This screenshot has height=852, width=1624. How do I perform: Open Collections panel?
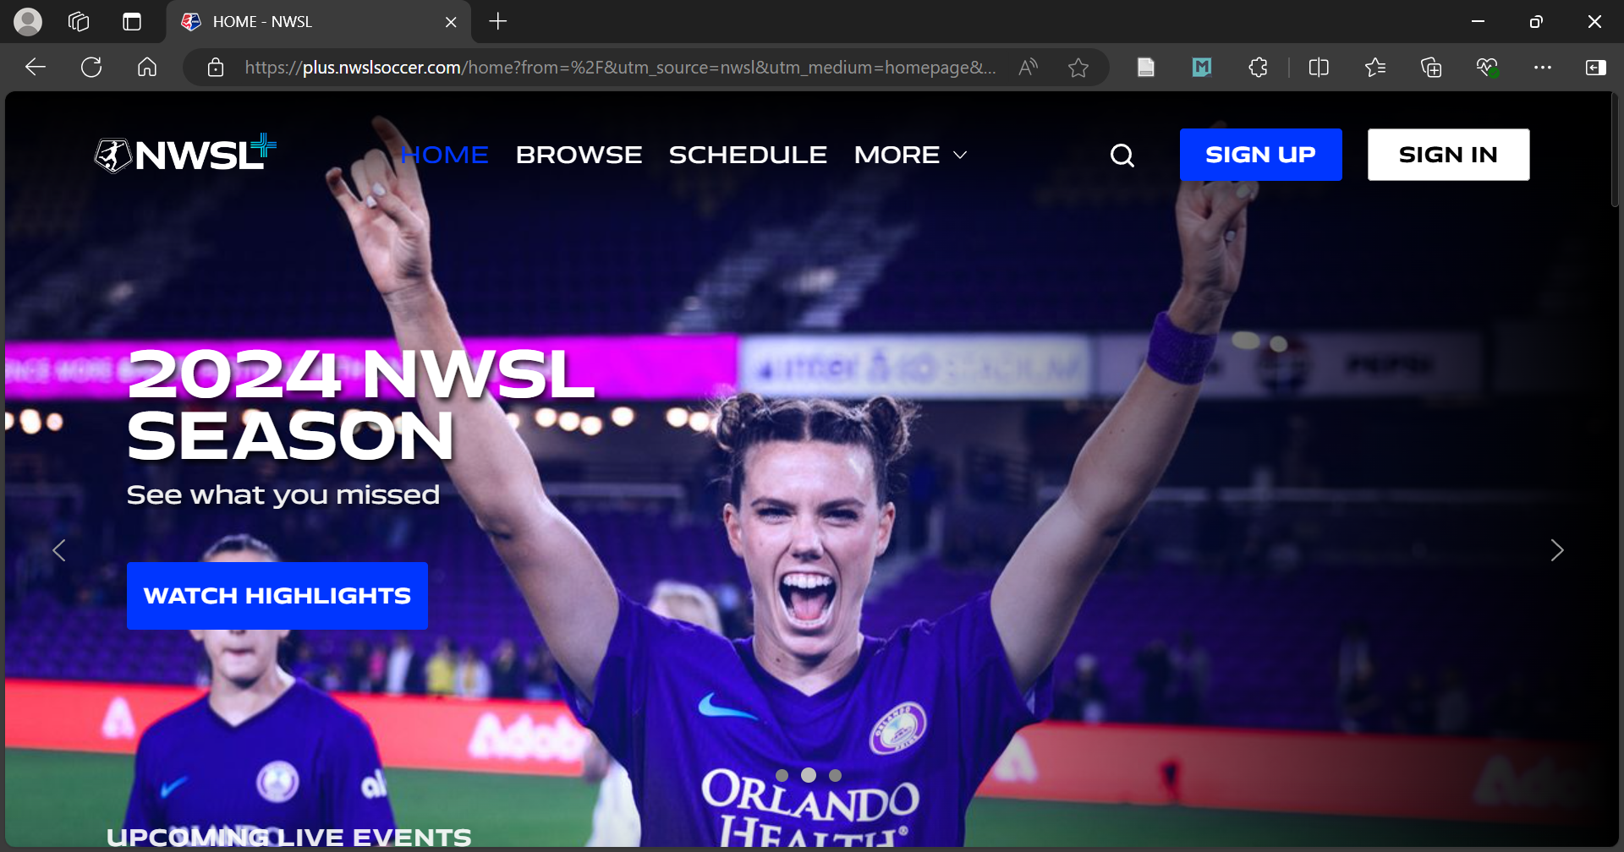(1431, 68)
